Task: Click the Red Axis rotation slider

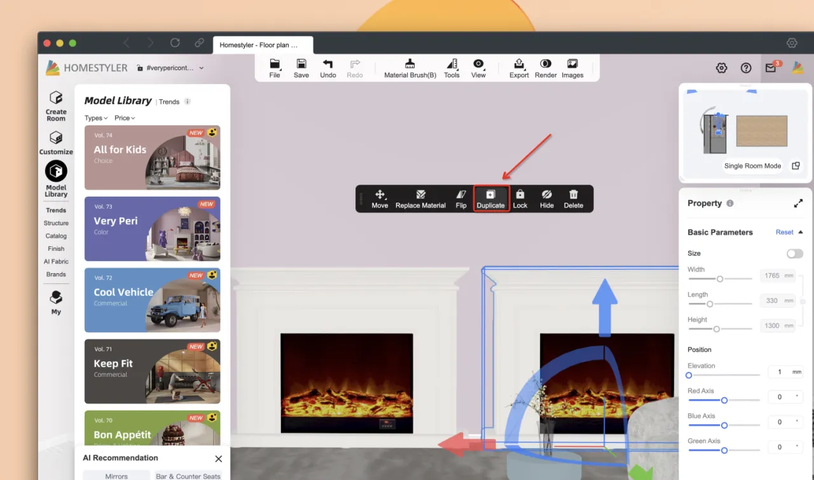Action: tap(724, 400)
